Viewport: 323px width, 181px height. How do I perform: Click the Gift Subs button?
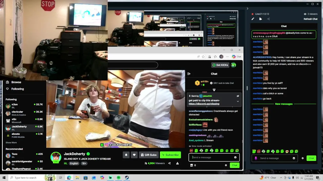click(149, 155)
